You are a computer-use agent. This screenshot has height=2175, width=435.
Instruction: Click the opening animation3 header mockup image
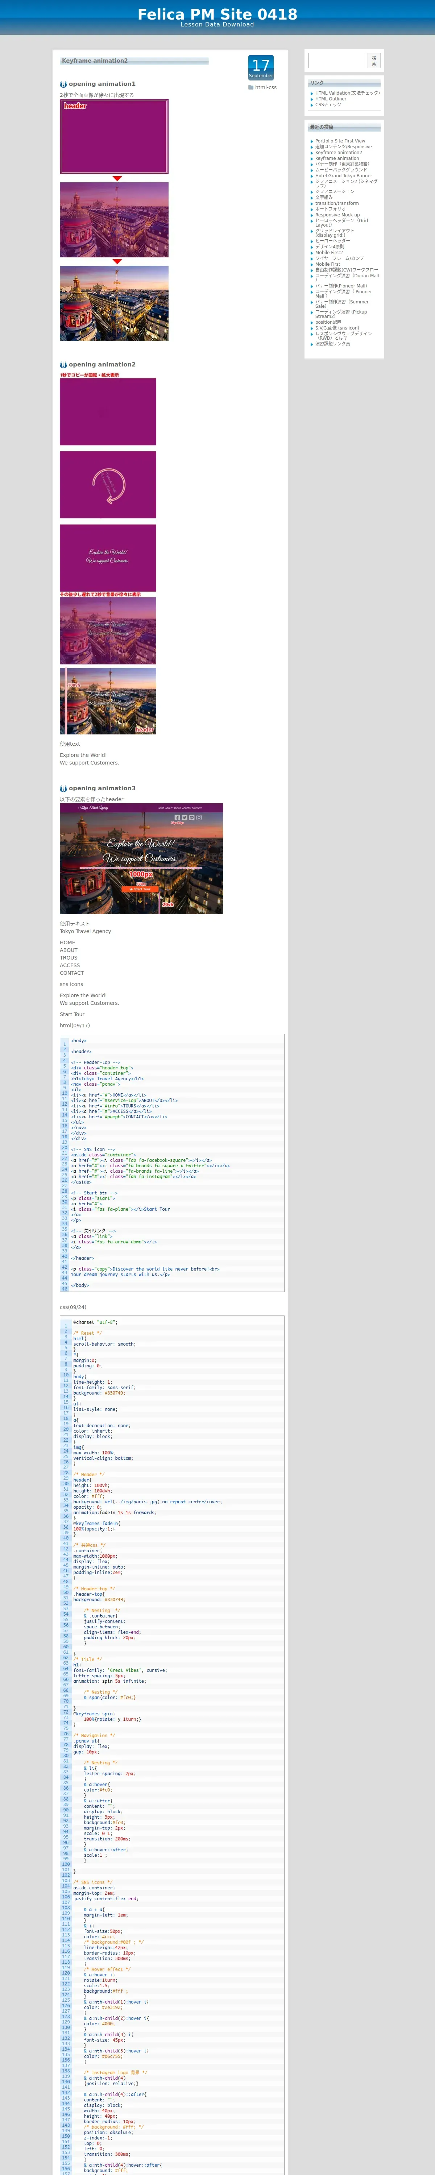coord(141,859)
